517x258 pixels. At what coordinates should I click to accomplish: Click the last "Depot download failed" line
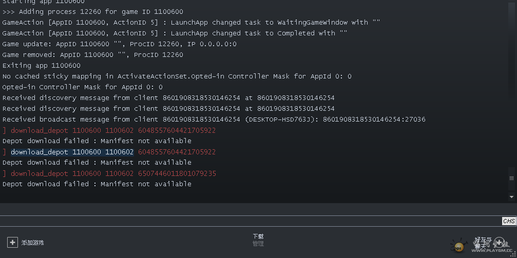coord(97,184)
